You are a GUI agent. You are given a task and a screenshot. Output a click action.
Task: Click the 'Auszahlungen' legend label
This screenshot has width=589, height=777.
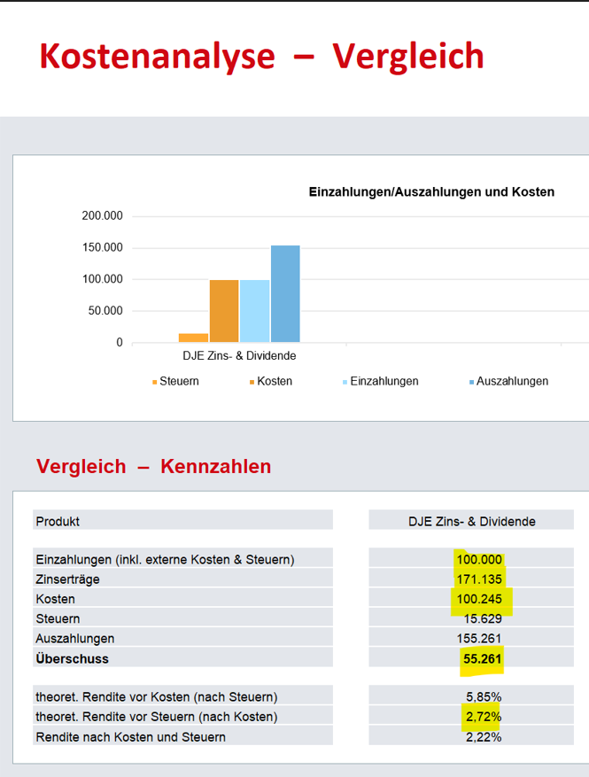(x=512, y=381)
